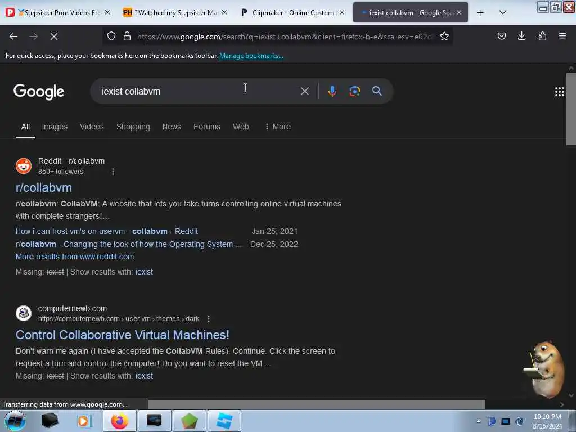Go back using the browser back arrow
This screenshot has height=432, width=576.
coord(13,37)
